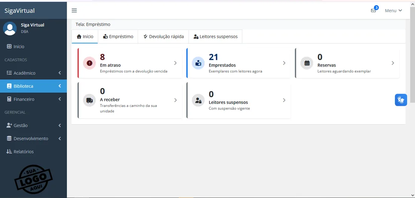Viewport: 415px width, 198px height.
Task: Click the blue reader icon on Emprestados
Action: (198, 63)
